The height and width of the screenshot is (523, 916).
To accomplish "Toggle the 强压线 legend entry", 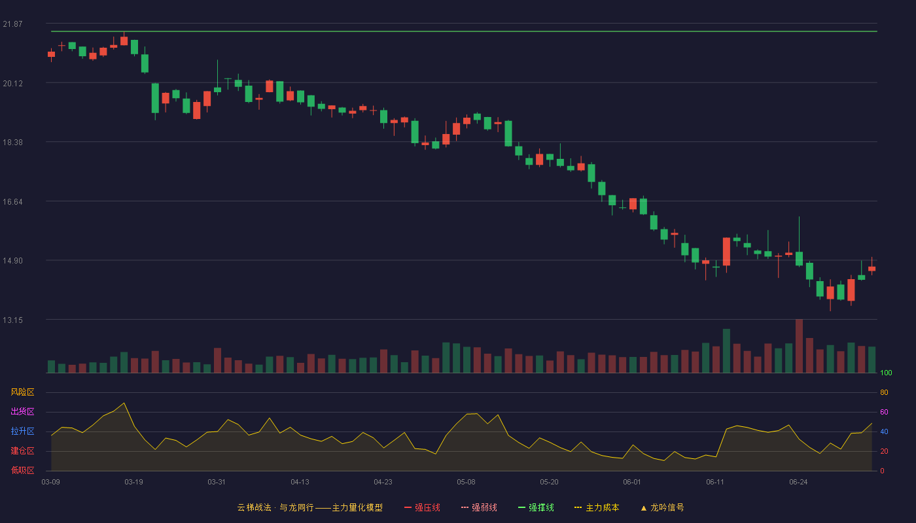I will pyautogui.click(x=422, y=507).
